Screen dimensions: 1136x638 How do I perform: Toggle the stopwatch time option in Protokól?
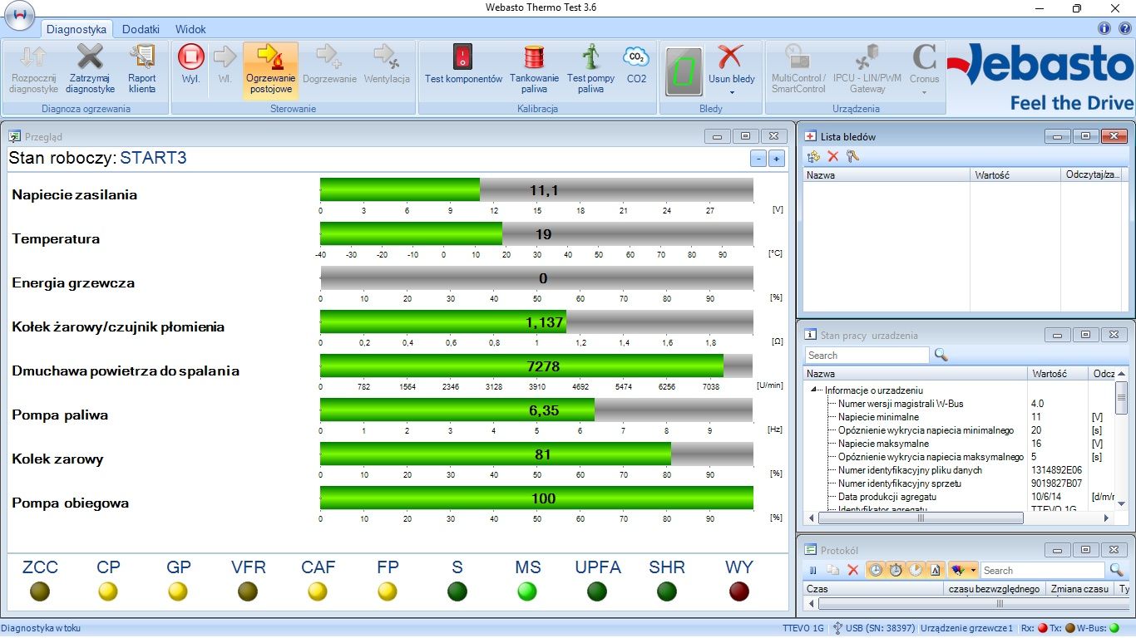895,570
